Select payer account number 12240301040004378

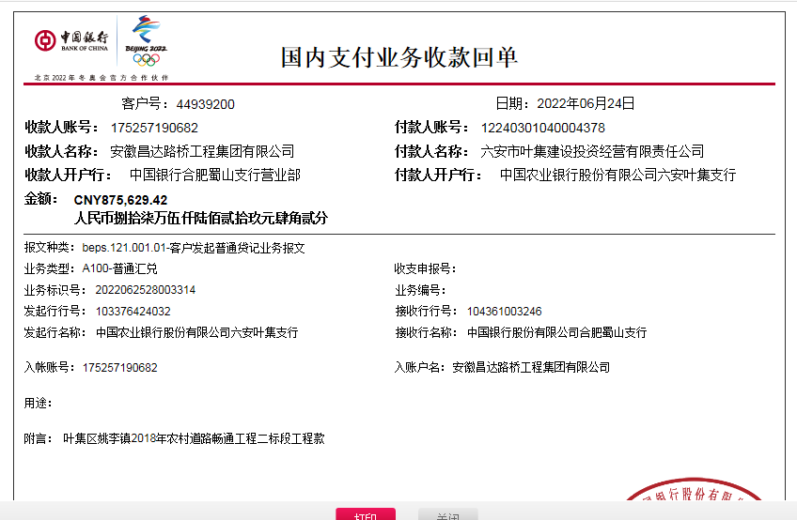tap(542, 128)
